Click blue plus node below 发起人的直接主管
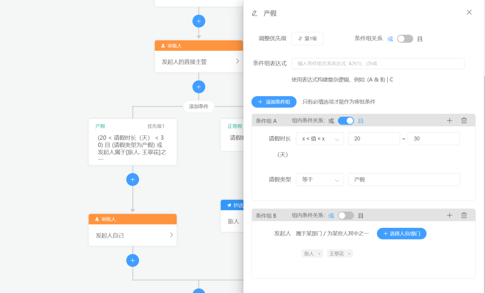 [198, 87]
